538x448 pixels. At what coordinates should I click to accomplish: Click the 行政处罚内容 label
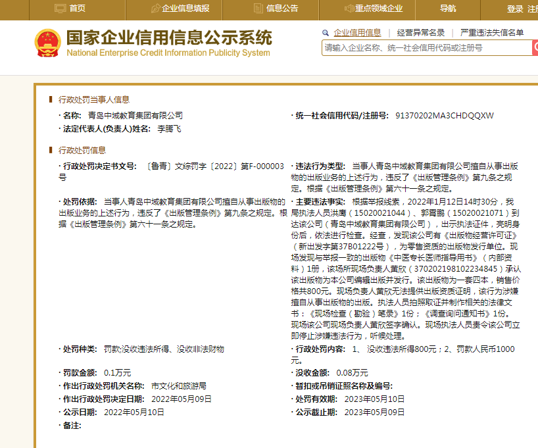pos(320,349)
